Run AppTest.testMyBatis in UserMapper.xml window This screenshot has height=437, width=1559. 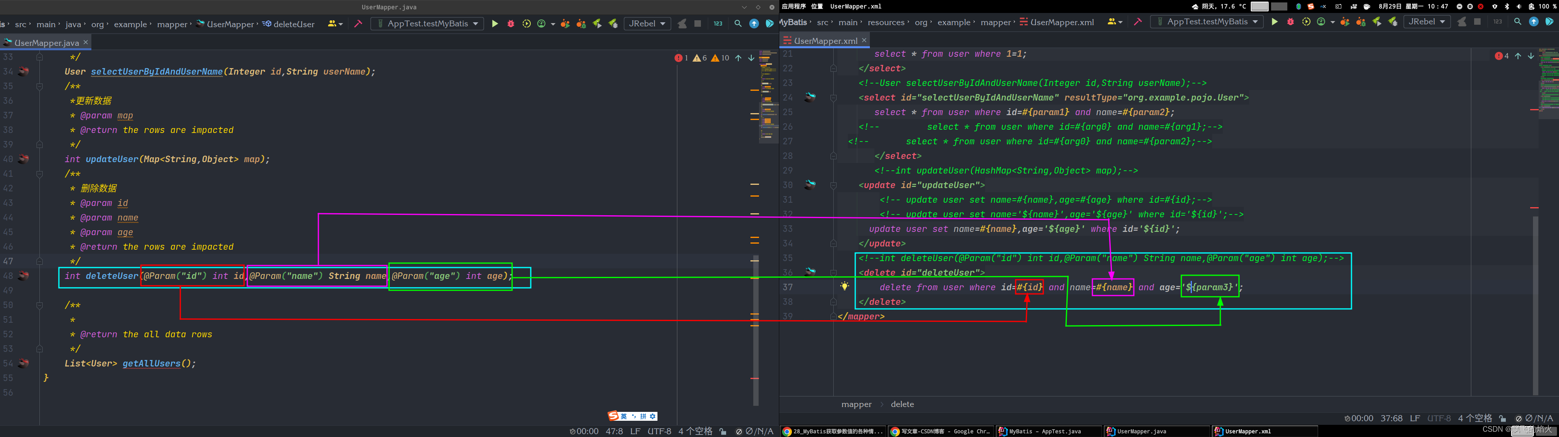1274,22
